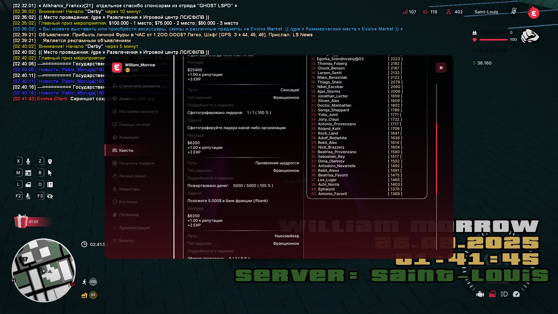
Task: Click the cursor mode arrow icon
Action: (50, 173)
